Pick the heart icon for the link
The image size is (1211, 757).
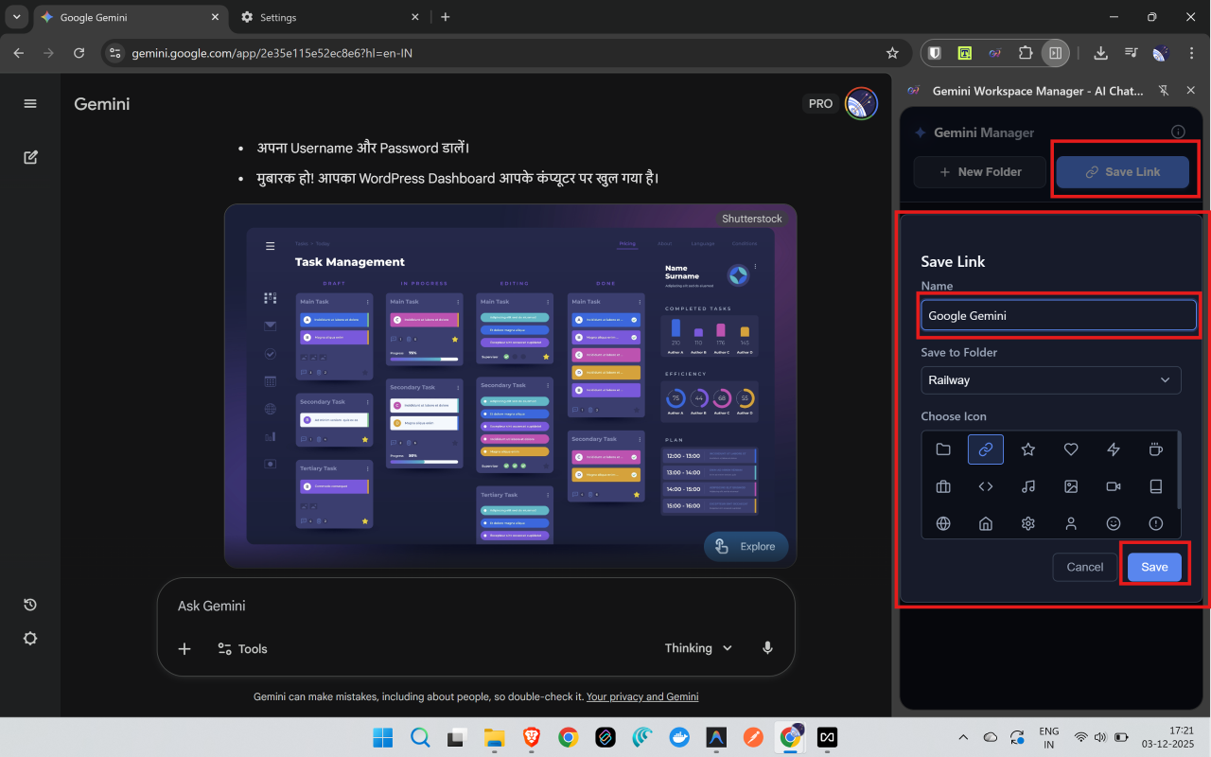1071,449
